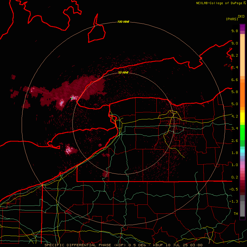This screenshot has height=247, width=247.
Task: Pick the pale peach segment of color bar
Action: coord(242,56)
